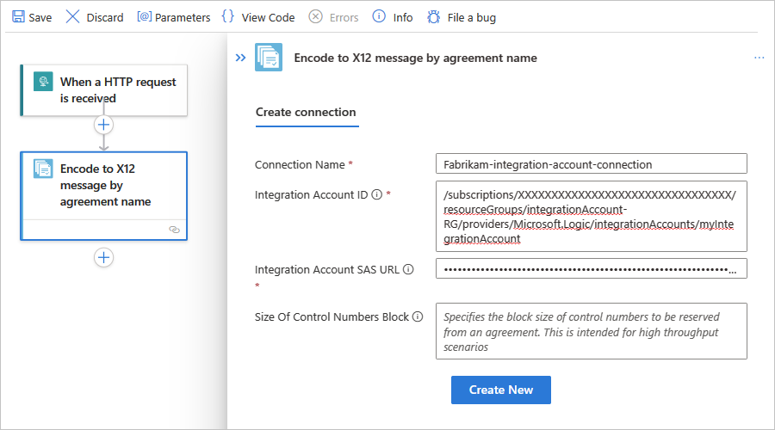The height and width of the screenshot is (430, 775).
Task: Click the Create New button
Action: tap(500, 390)
